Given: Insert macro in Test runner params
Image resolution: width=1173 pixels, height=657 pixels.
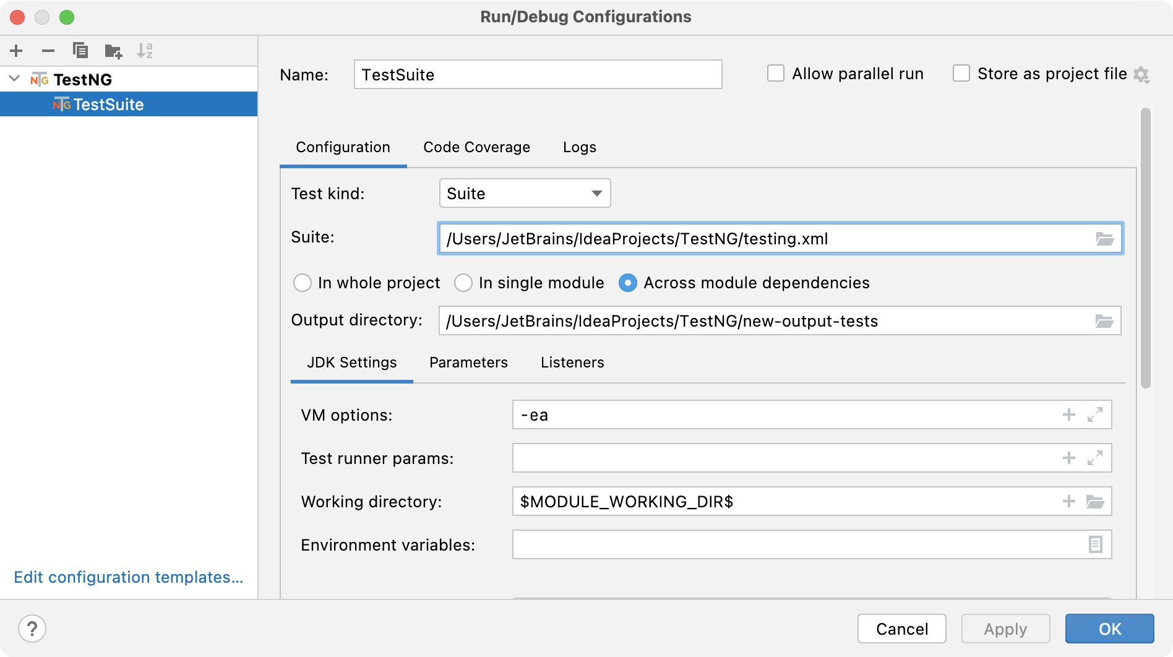Looking at the screenshot, I should 1068,458.
